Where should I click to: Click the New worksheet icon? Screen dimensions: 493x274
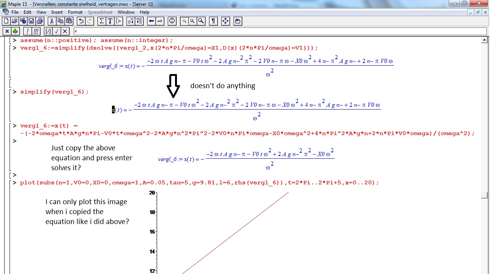click(x=6, y=21)
